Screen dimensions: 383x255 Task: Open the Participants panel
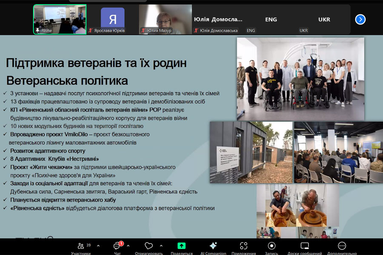[80, 246]
